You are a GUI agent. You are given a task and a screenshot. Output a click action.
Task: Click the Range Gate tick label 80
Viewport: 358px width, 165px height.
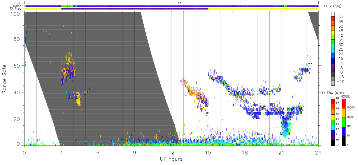pyautogui.click(x=17, y=39)
